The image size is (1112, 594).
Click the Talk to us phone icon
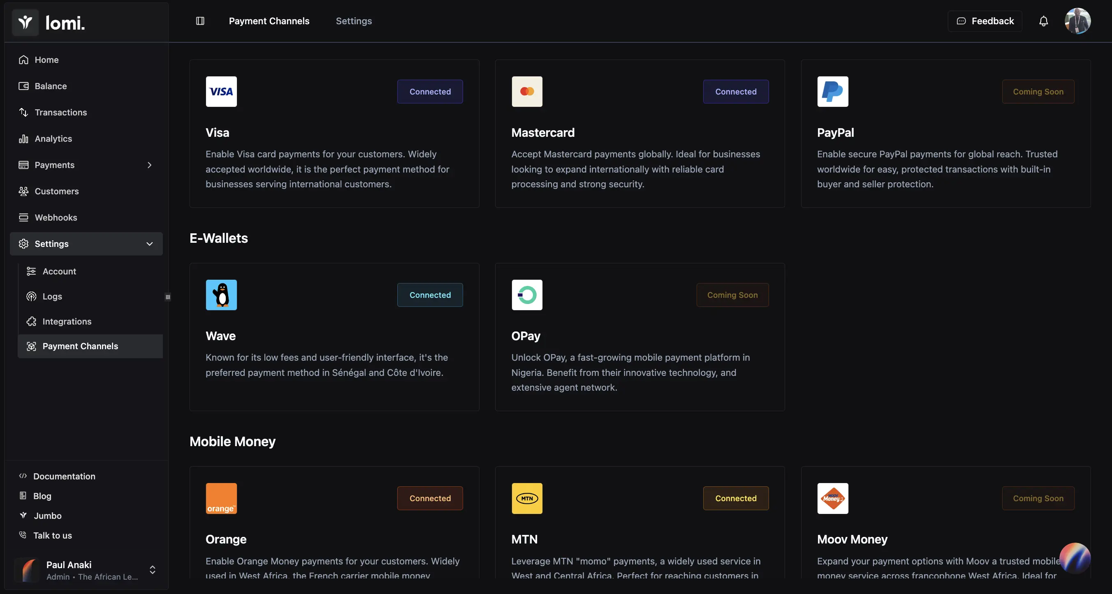click(23, 535)
